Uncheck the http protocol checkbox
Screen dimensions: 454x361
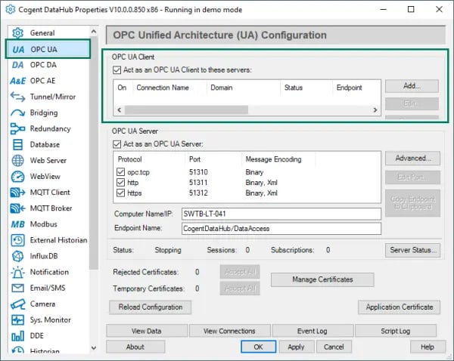(x=121, y=182)
